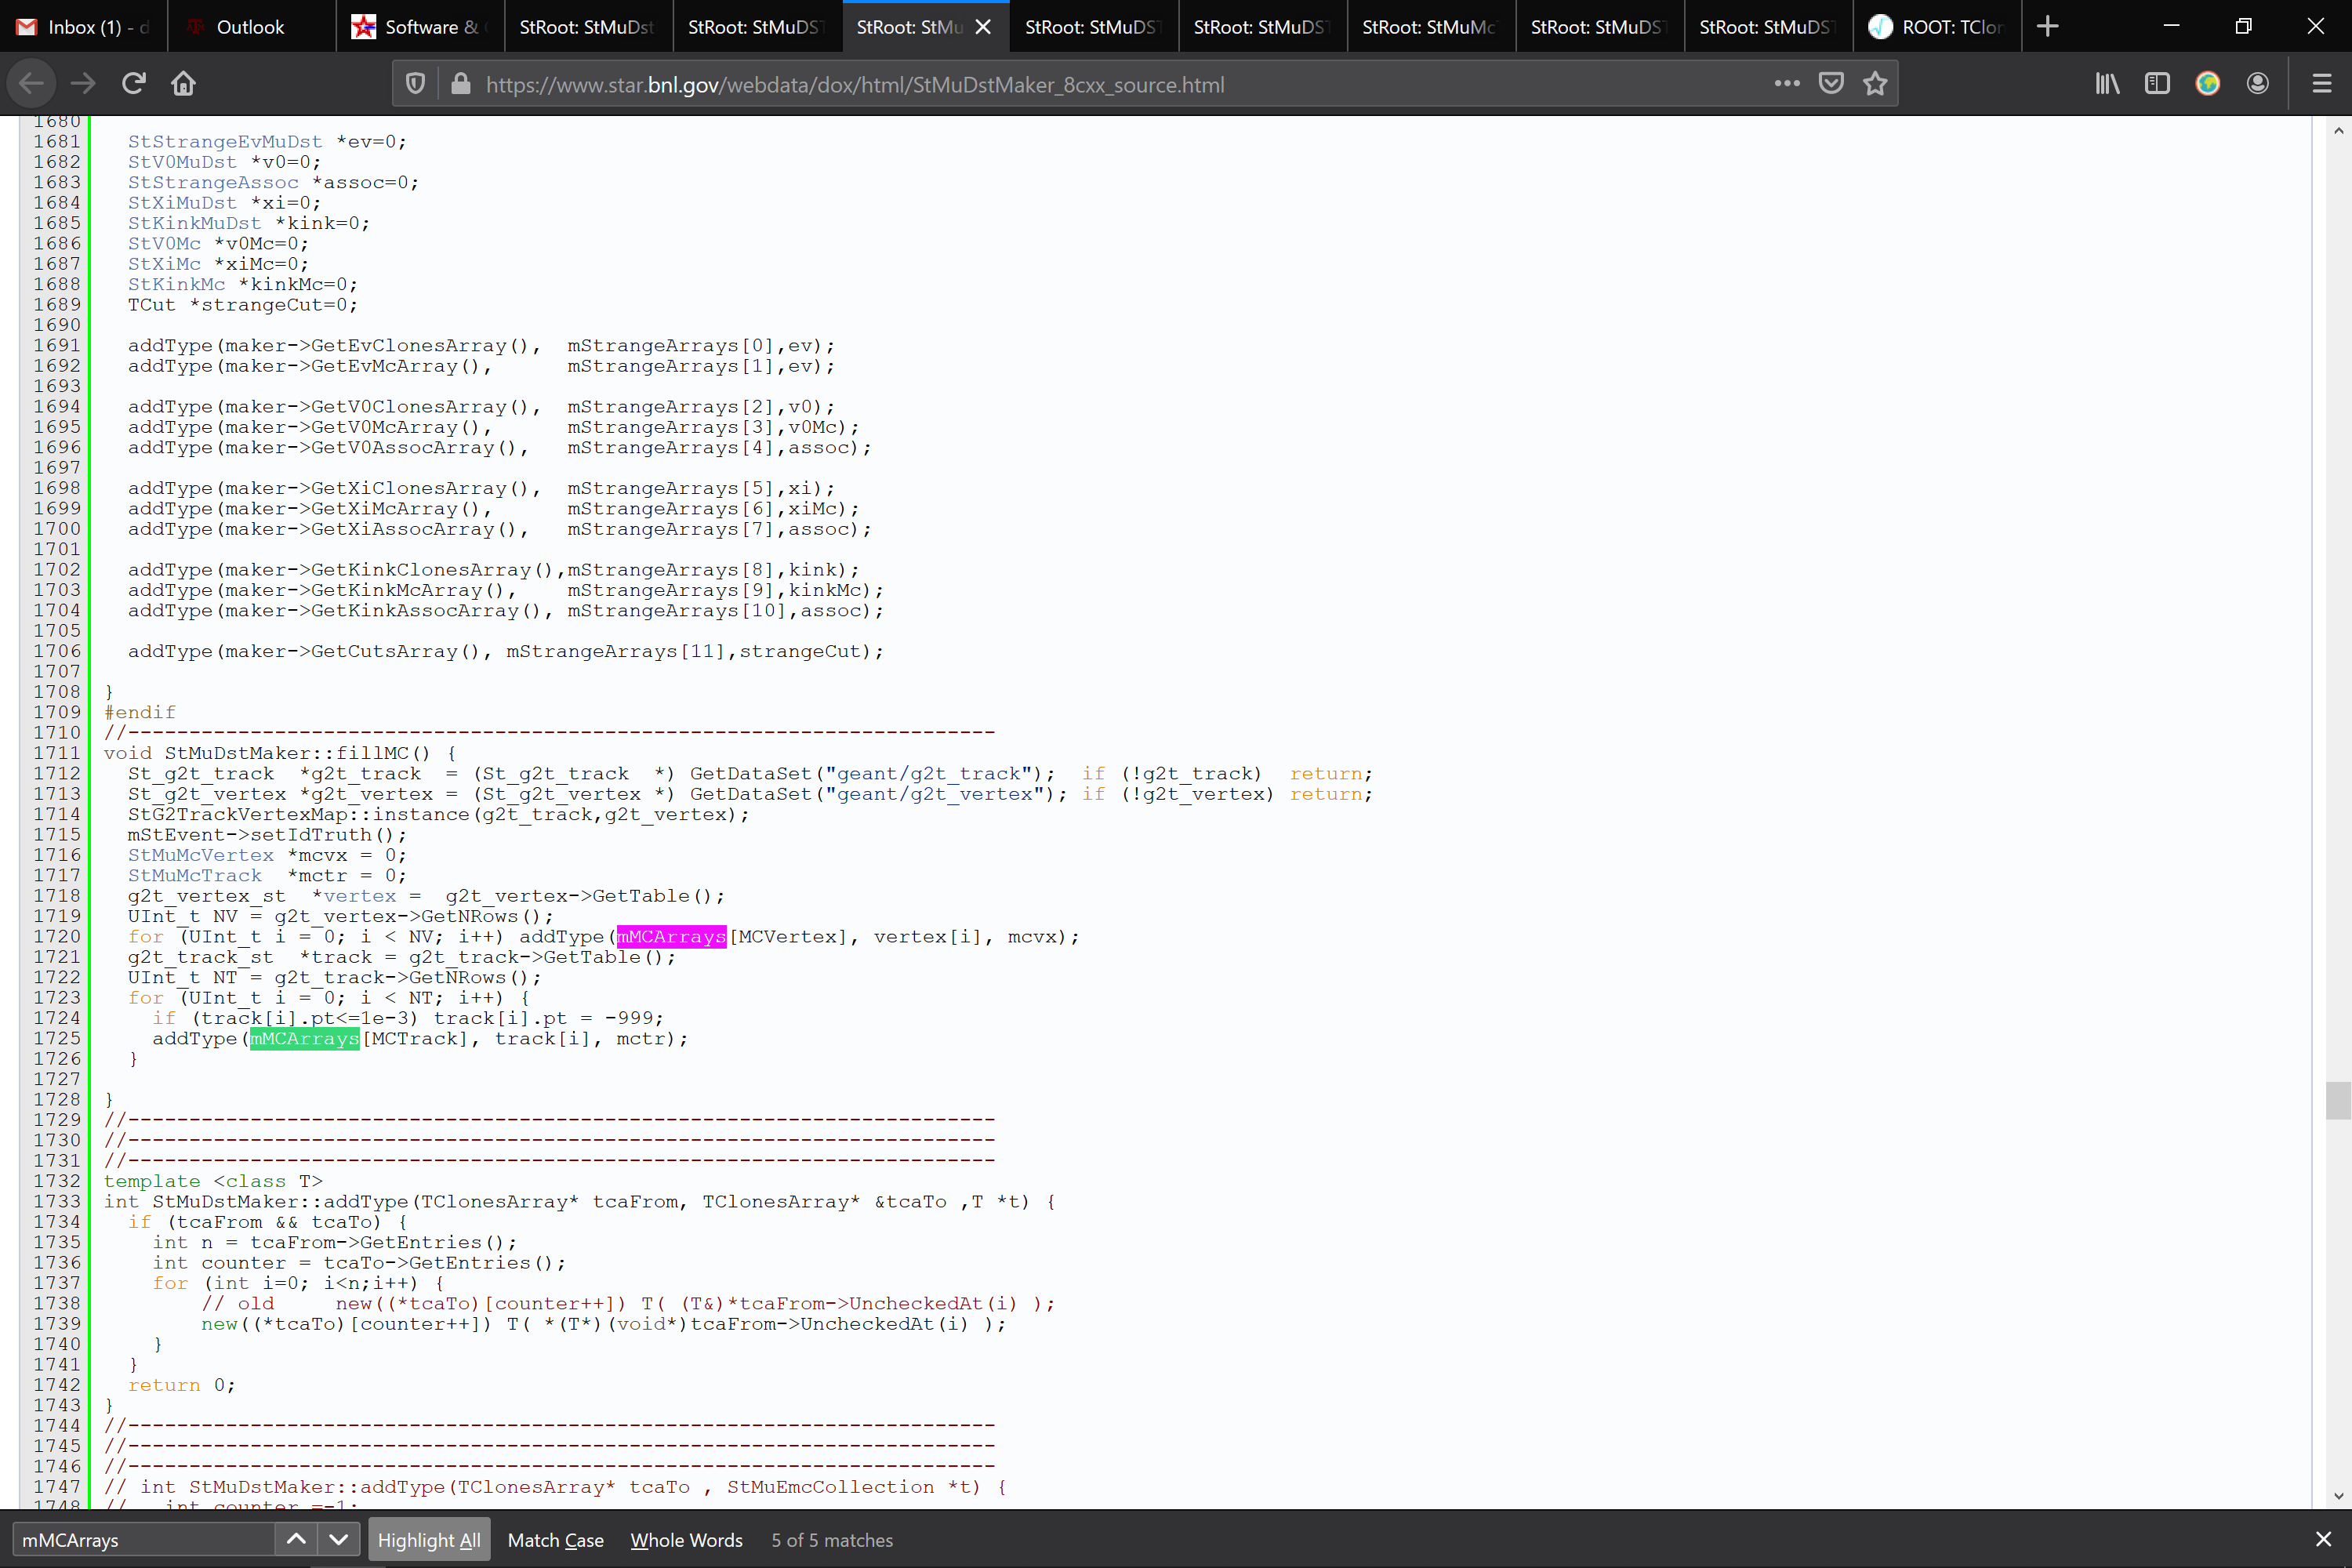Click the find search field mMCArrays
The width and height of the screenshot is (2352, 1568).
143,1540
